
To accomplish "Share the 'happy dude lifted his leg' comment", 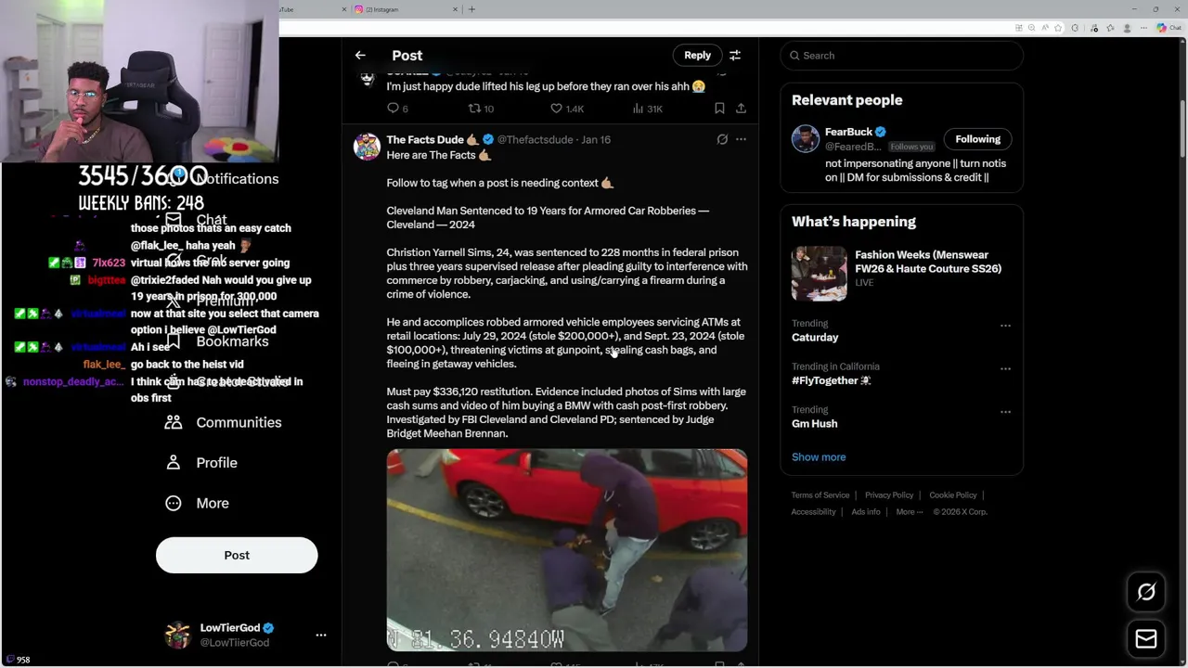I will (x=741, y=109).
